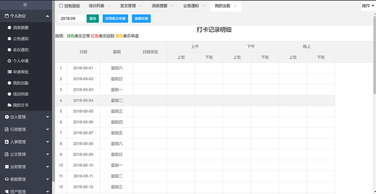Click the 晚上 column group header
Viewport: 376px width, 194px height.
pyautogui.click(x=307, y=47)
